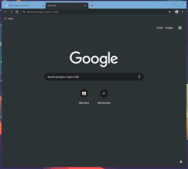188x169 pixels.
Task: Open the Gmail link
Action: point(160,28)
